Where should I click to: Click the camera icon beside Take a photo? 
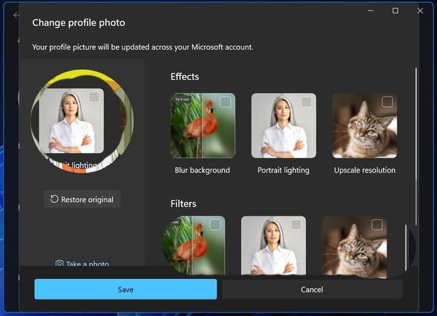(59, 263)
